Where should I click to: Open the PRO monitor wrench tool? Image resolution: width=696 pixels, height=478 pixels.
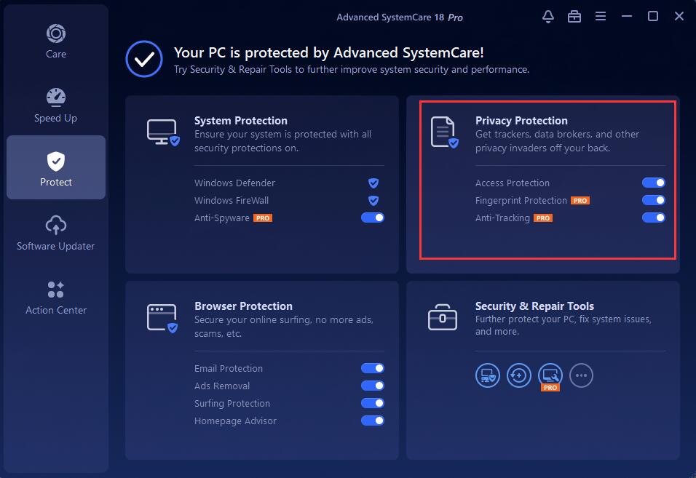click(550, 375)
